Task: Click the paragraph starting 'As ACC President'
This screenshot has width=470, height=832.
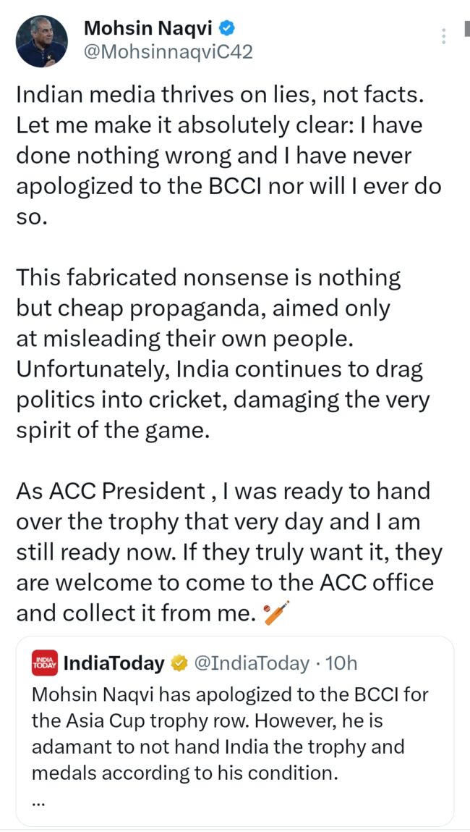Action: tap(228, 552)
